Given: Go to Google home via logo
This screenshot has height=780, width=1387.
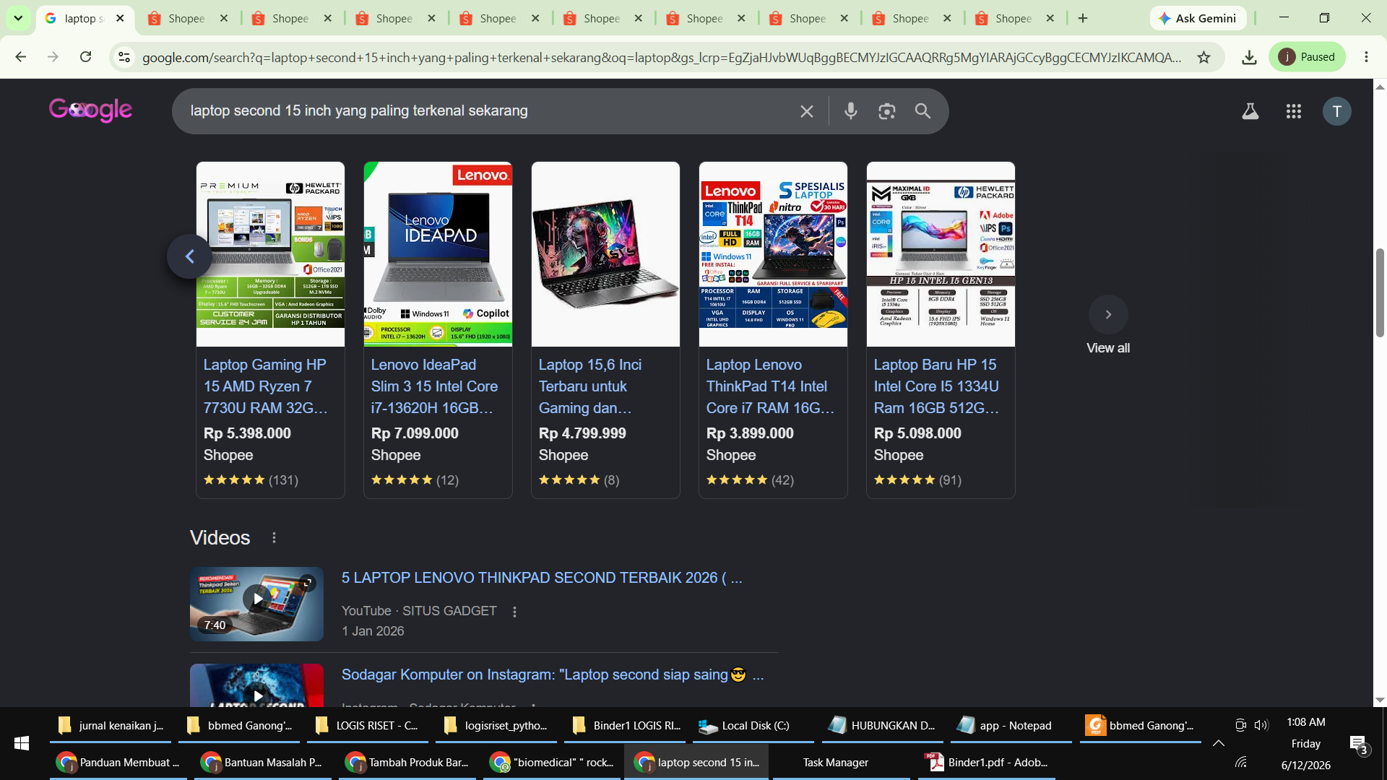Looking at the screenshot, I should click(90, 110).
